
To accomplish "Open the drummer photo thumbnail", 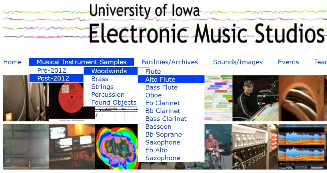I will (218, 147).
